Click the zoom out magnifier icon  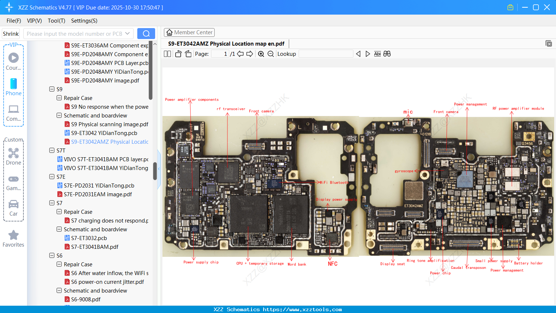pos(271,54)
